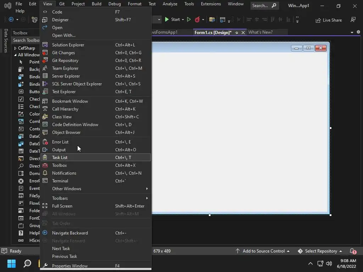
Task: Open the Task List window
Action: 96,158
